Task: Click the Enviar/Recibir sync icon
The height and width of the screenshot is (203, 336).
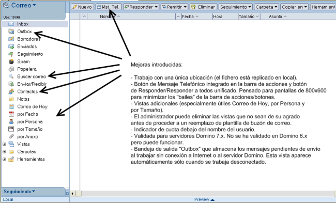Action: point(11,84)
